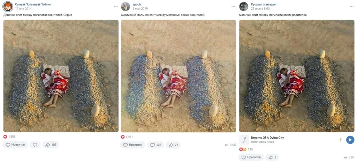
Task: Expand options menu of the epoch. post
Action: (x=233, y=6)
